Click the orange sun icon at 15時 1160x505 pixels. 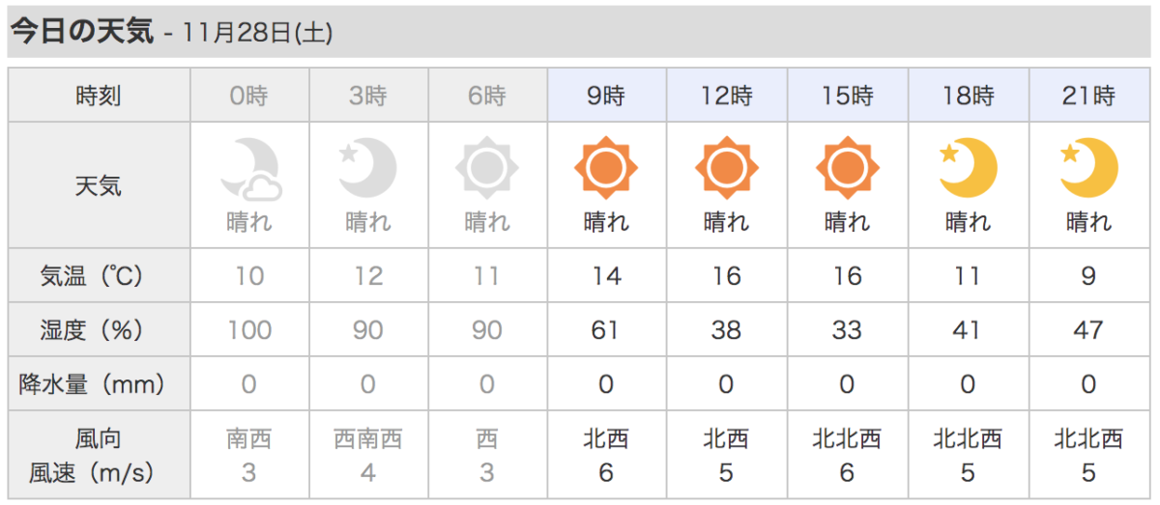click(847, 169)
